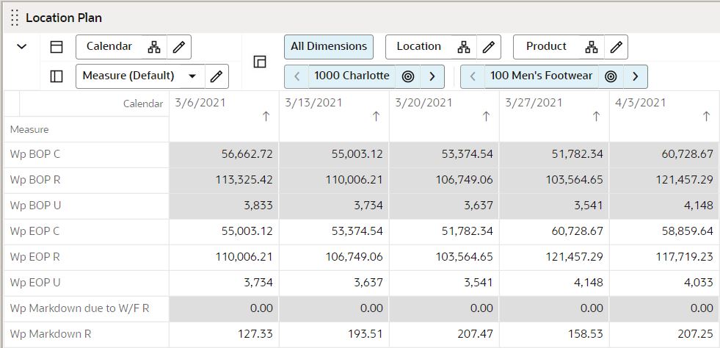720x348 pixels.
Task: Go to previous location before 1000 Charlotte
Action: (297, 76)
